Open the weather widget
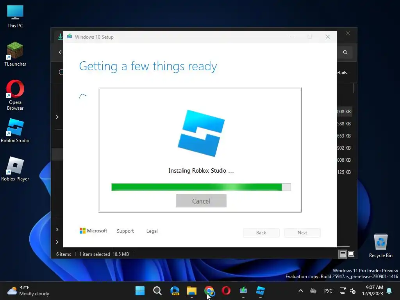400x300 pixels. (28, 291)
